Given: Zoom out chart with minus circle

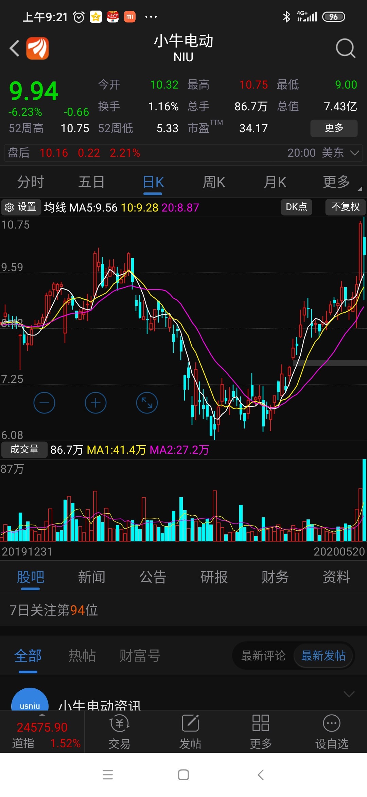Looking at the screenshot, I should 44,403.
